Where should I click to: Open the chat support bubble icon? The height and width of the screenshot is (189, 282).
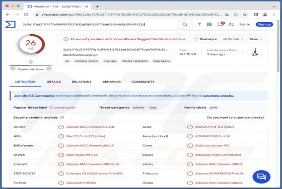[261, 177]
